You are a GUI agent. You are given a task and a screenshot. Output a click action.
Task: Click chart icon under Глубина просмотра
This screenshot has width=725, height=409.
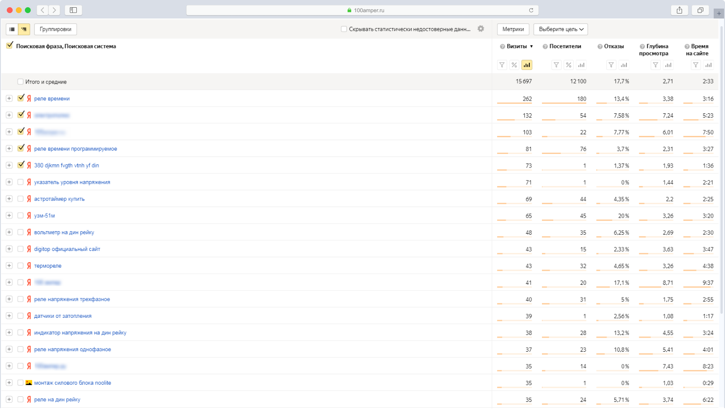click(668, 65)
